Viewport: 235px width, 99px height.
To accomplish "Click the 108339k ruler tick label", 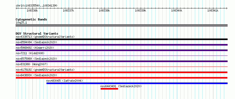I will coord(140,10).
